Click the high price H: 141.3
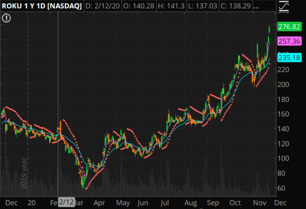Image resolution: width=306 pixels, height=209 pixels. tap(171, 6)
